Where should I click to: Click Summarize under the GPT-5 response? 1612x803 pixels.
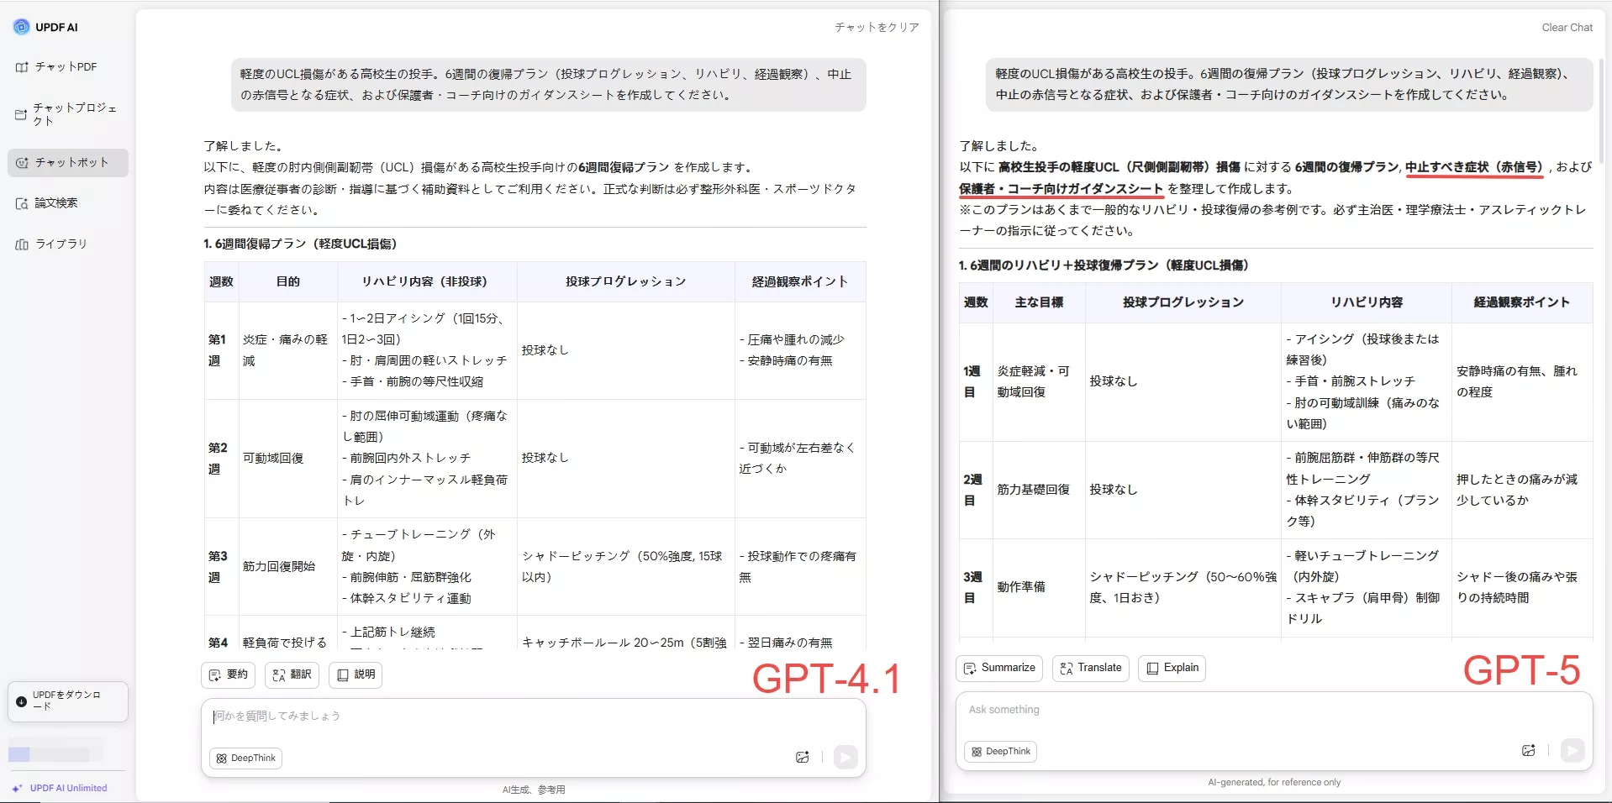click(x=999, y=668)
